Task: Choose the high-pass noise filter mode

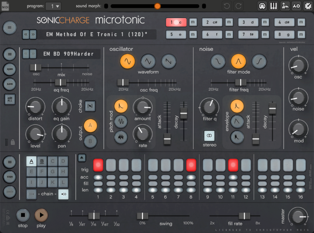Action: tap(259, 62)
